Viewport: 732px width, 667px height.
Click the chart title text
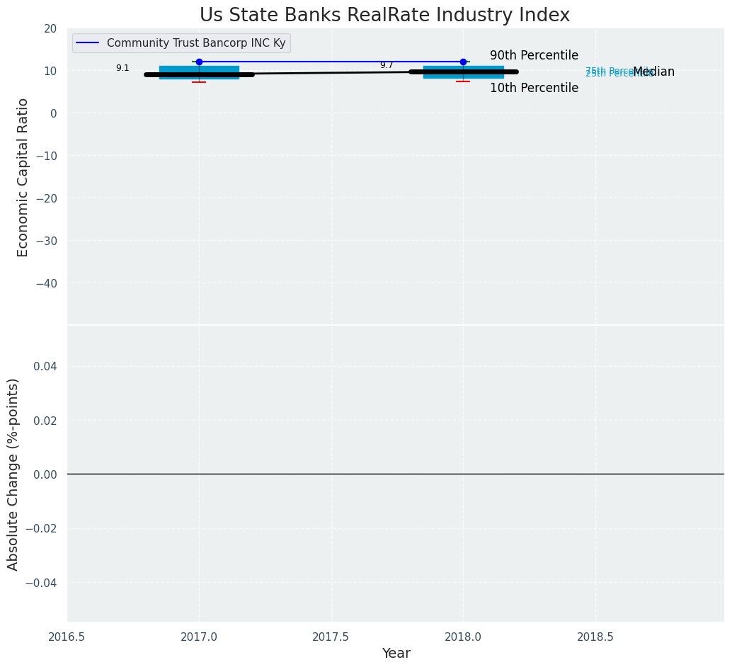(x=384, y=15)
